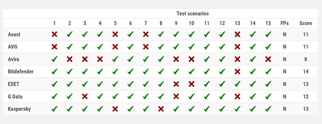Click AVG's red cross in scenario 7

click(146, 47)
